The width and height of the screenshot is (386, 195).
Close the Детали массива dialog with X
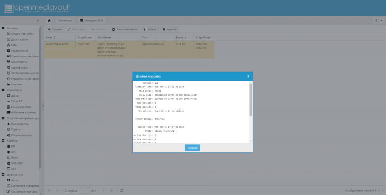point(248,77)
